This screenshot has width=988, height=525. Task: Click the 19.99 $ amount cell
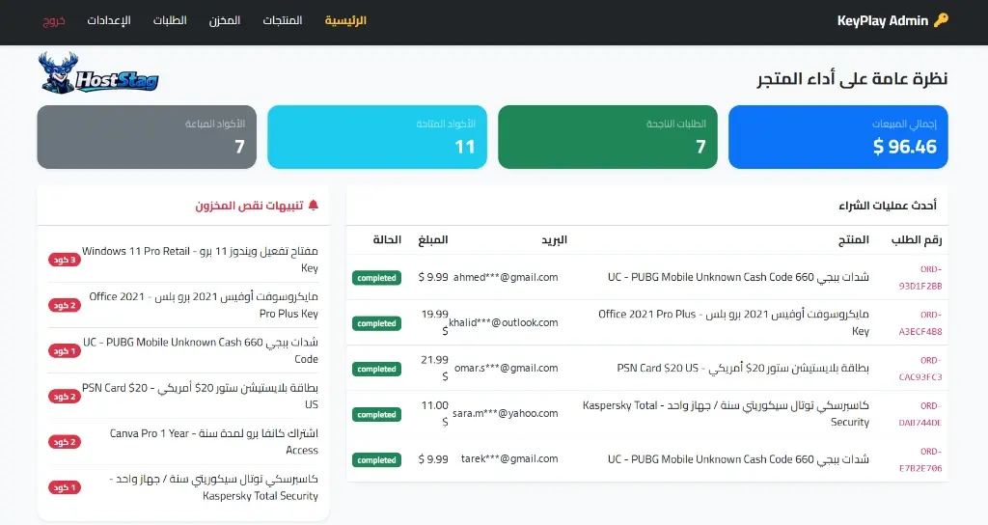[434, 322]
